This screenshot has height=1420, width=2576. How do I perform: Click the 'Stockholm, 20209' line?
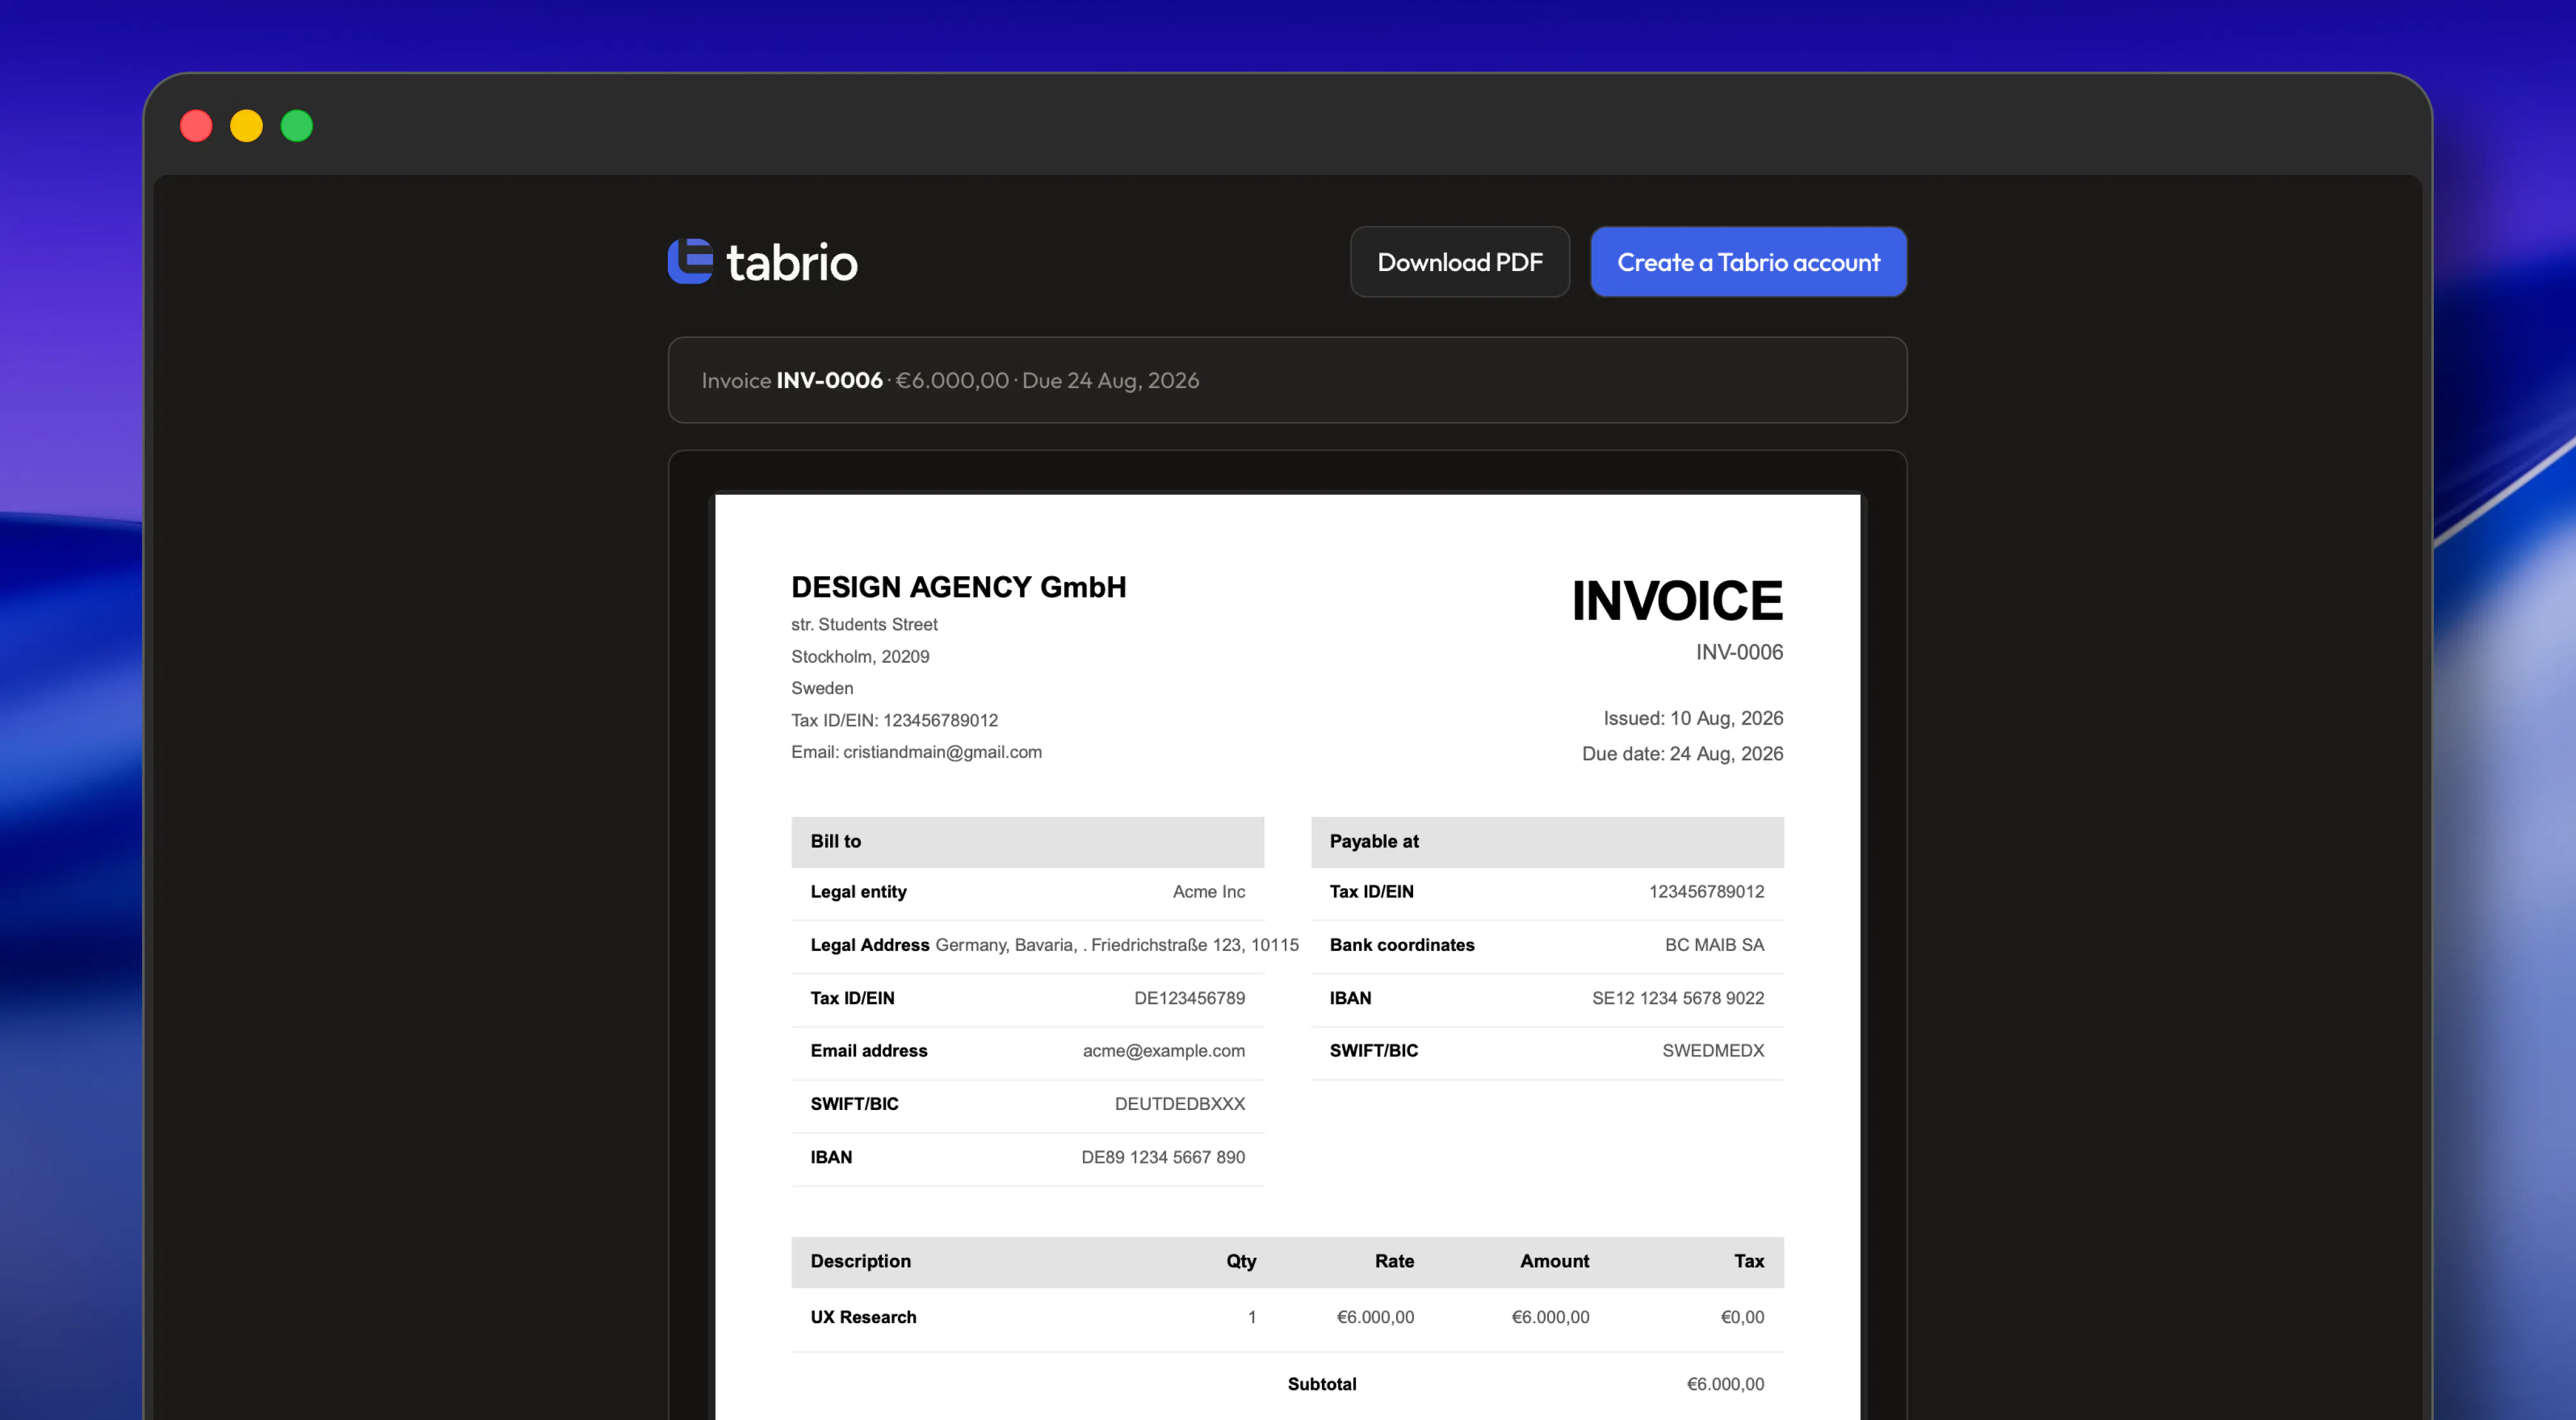[860, 656]
